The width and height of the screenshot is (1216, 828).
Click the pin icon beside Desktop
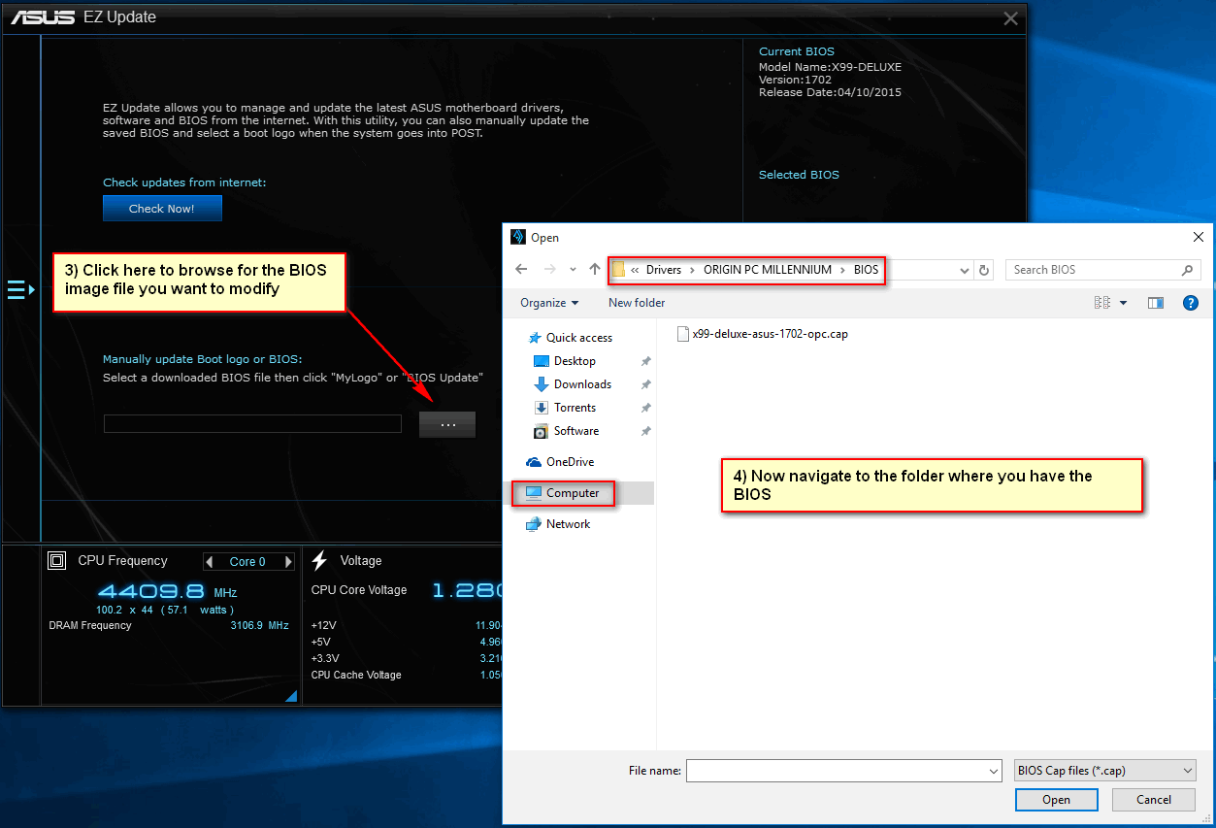coord(645,361)
